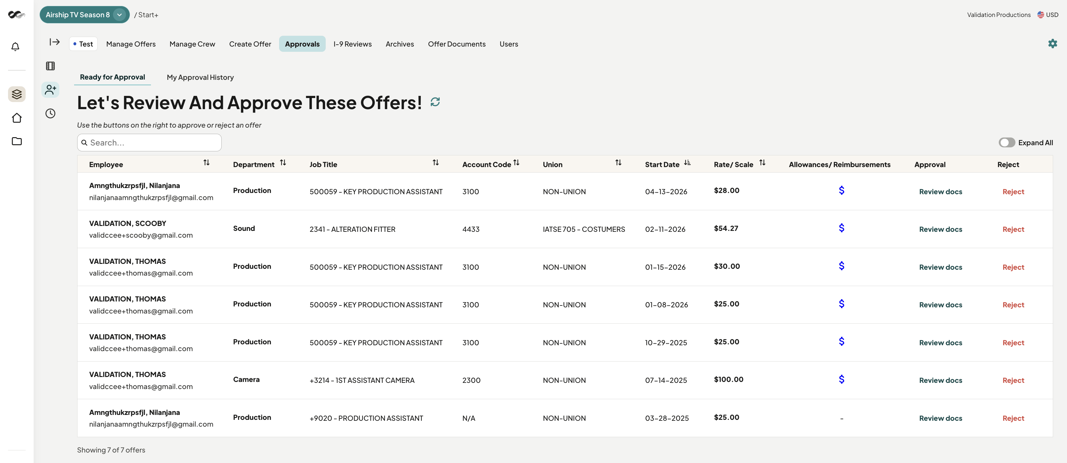Open the Offer Documents tab
The height and width of the screenshot is (463, 1067).
pos(456,44)
